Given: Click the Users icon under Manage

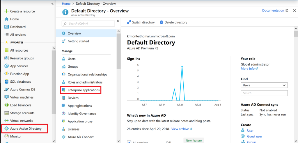Looking at the screenshot, I should (x=64, y=59).
